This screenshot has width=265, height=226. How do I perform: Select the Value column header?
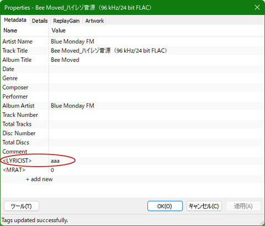pos(156,30)
